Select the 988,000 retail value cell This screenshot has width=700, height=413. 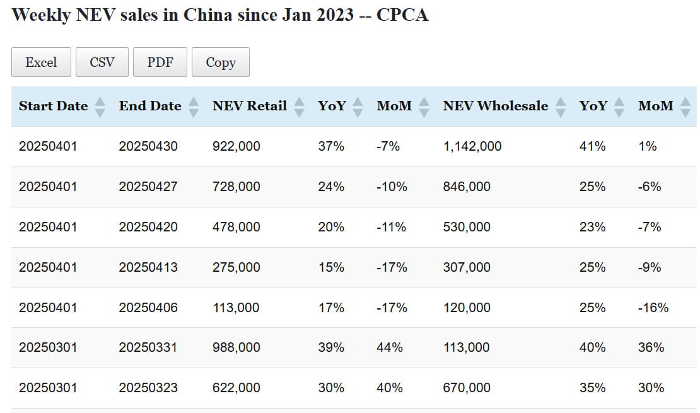[x=236, y=347]
